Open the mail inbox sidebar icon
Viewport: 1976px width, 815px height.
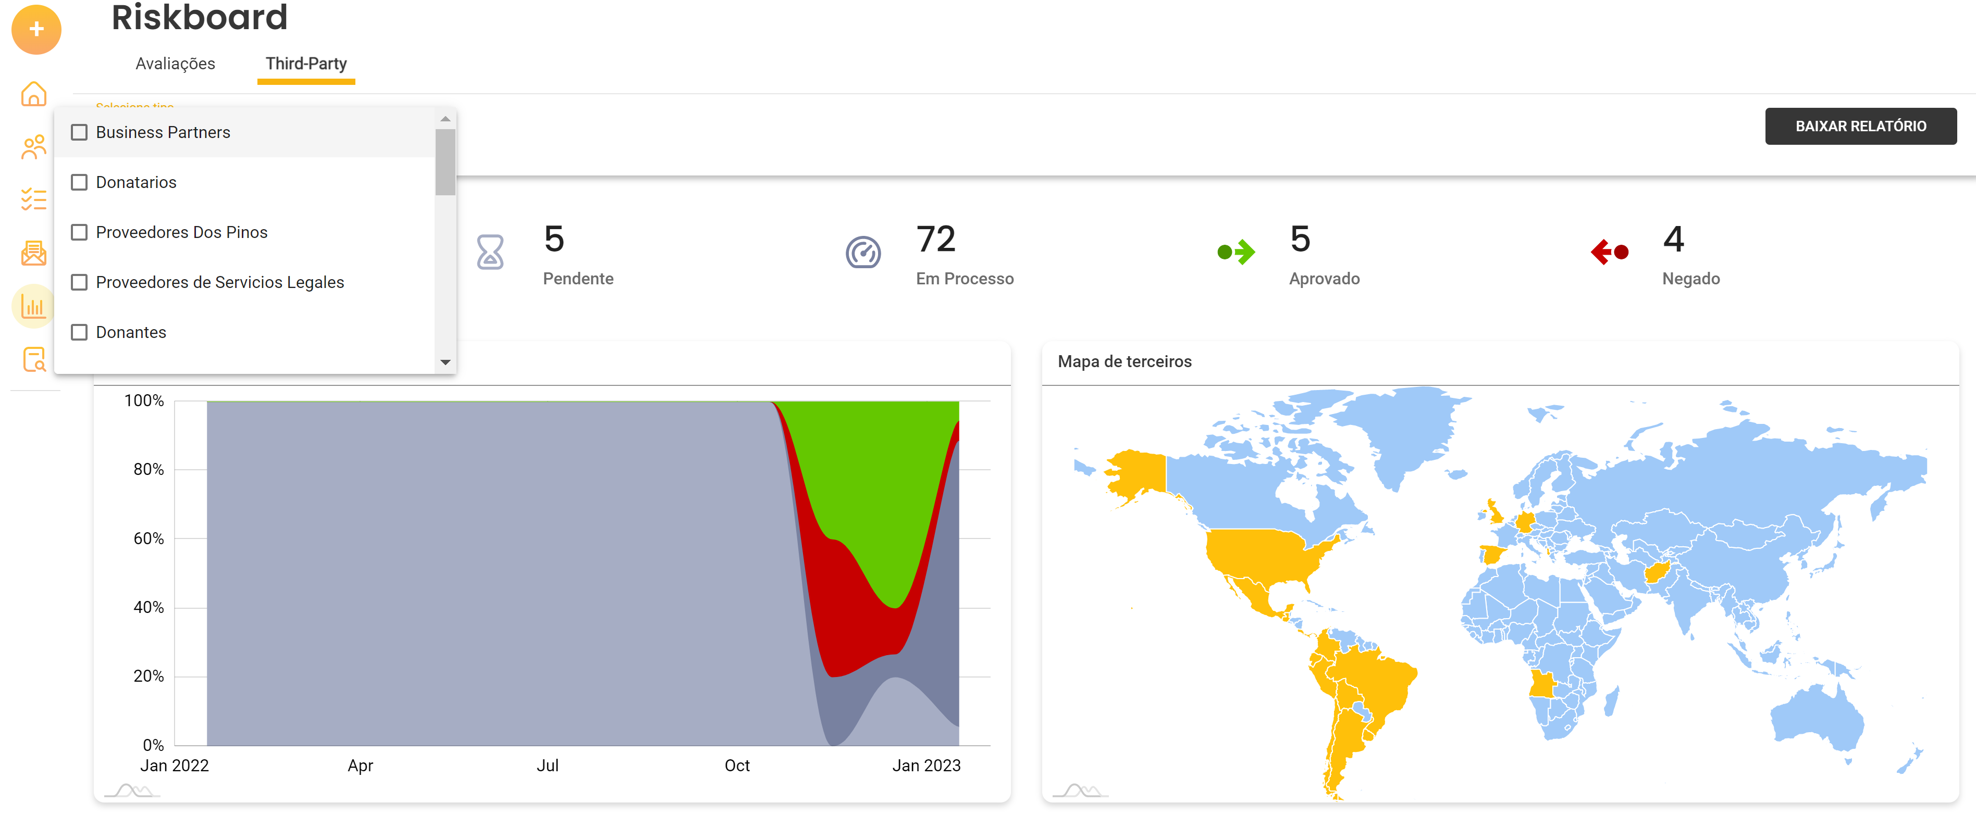(x=34, y=253)
